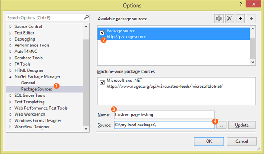Expand the Source Control node
Viewport: 264px width, 154px height.
(x=11, y=26)
